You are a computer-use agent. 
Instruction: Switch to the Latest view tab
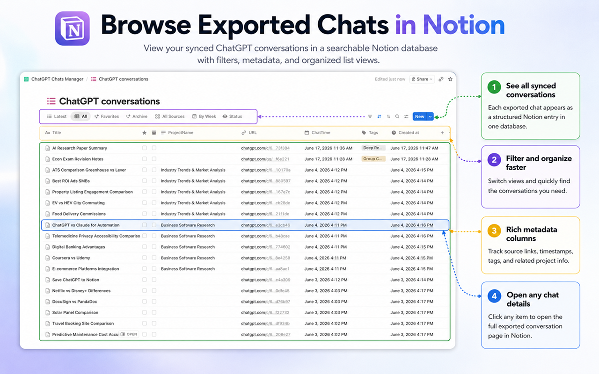[57, 116]
